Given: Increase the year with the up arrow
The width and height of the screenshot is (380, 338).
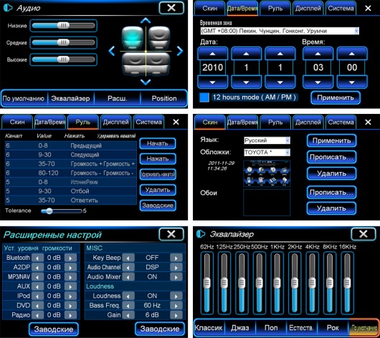Looking at the screenshot, I should click(x=212, y=54).
